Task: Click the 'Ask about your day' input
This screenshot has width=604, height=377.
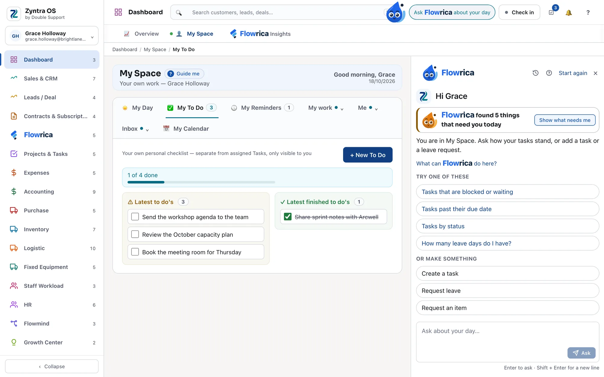Action: pos(507,342)
